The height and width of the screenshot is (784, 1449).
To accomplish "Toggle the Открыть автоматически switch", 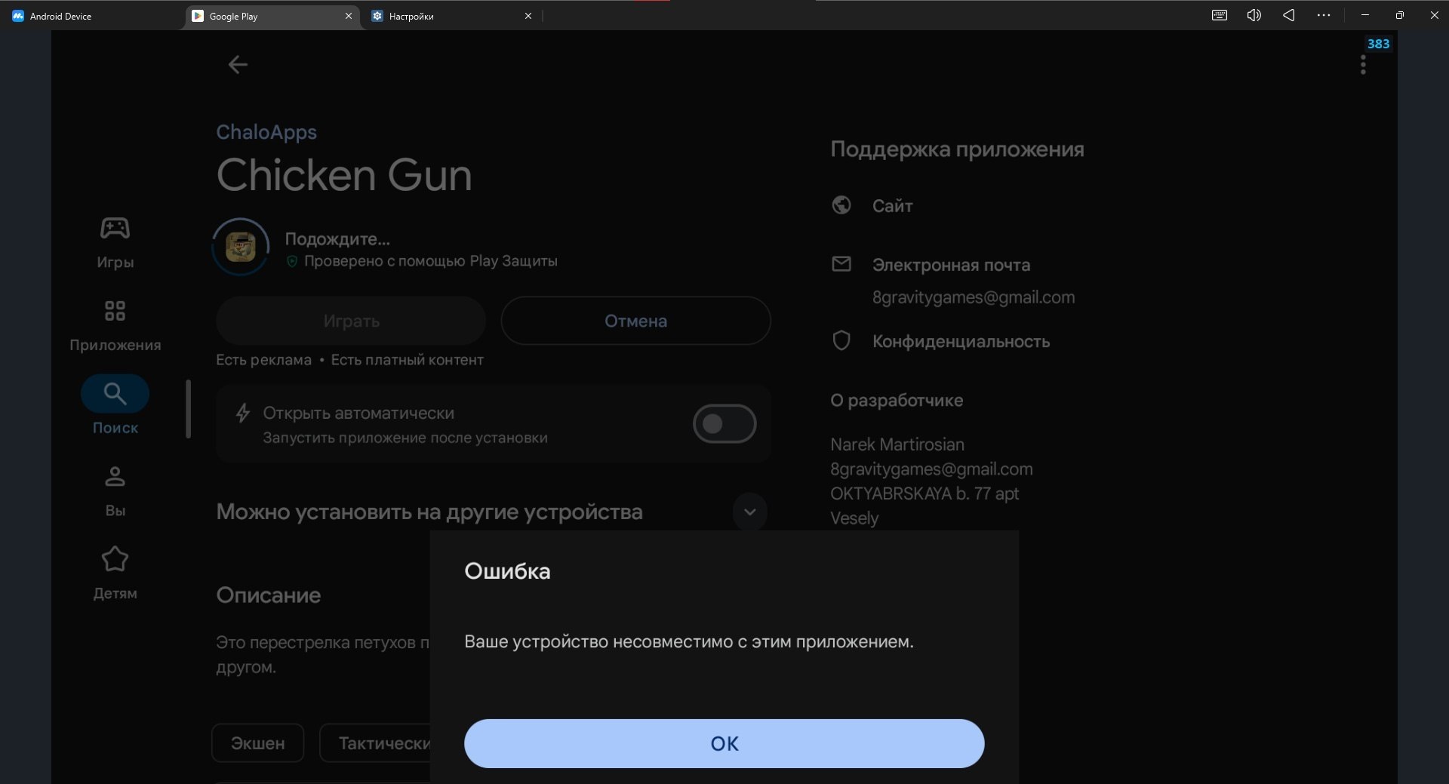I will click(724, 423).
